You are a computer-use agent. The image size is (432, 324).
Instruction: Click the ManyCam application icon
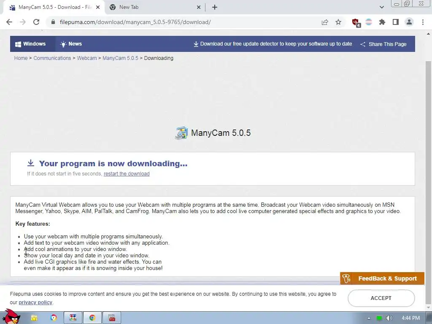coord(181,133)
